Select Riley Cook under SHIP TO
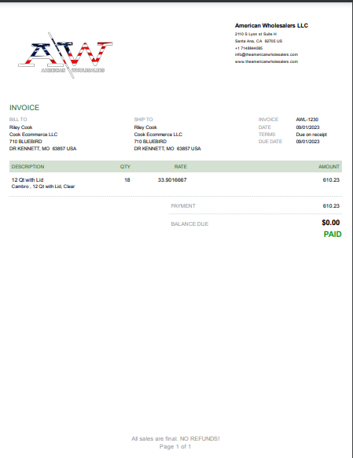This screenshot has height=458, width=353. tap(145, 127)
